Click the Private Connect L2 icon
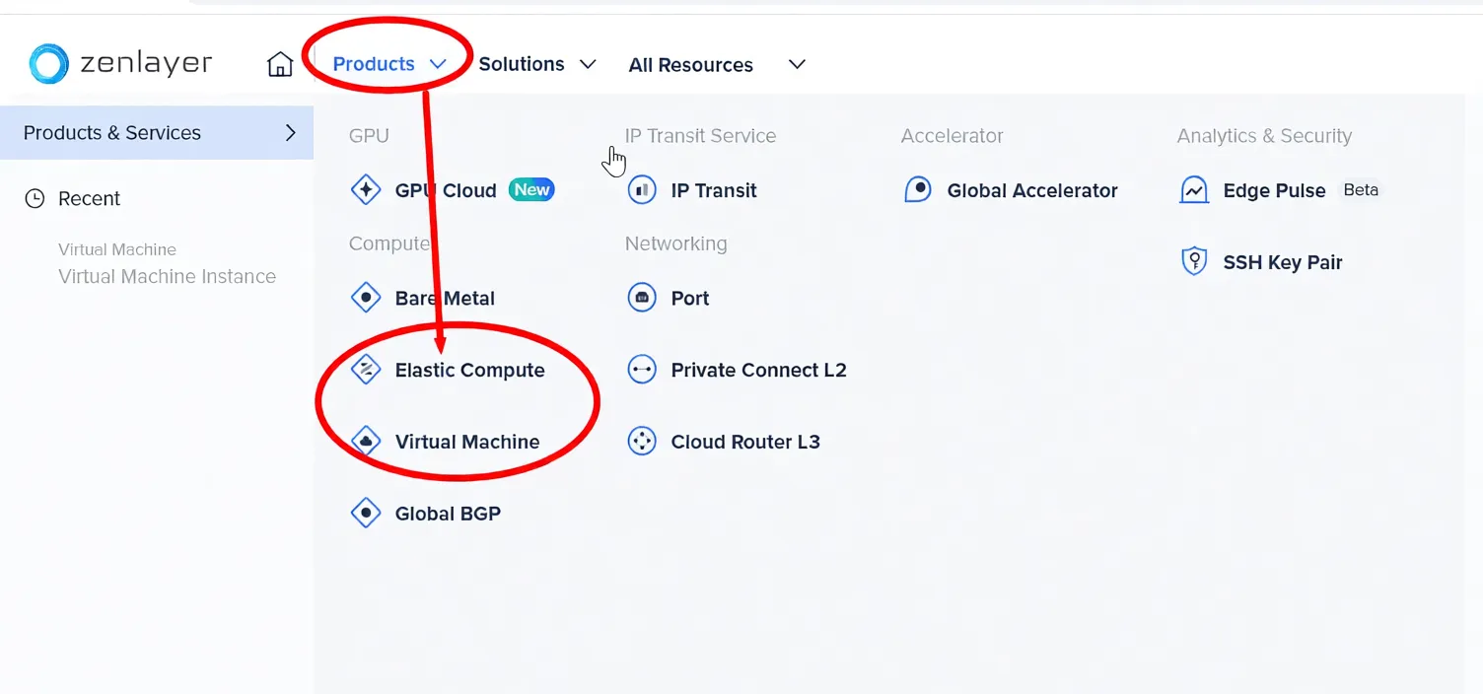 coord(642,370)
